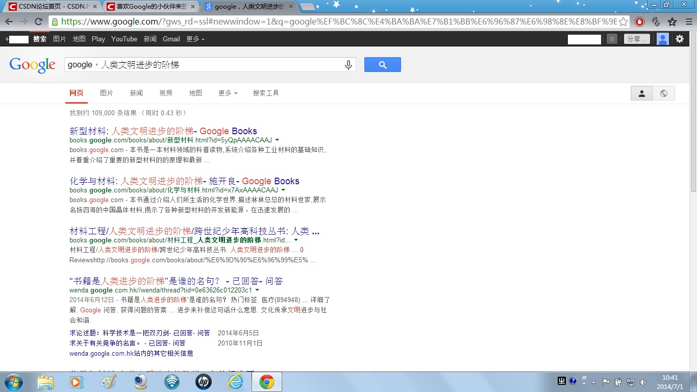The height and width of the screenshot is (392, 697).
Task: Reload the page with refresh icon
Action: click(x=38, y=21)
